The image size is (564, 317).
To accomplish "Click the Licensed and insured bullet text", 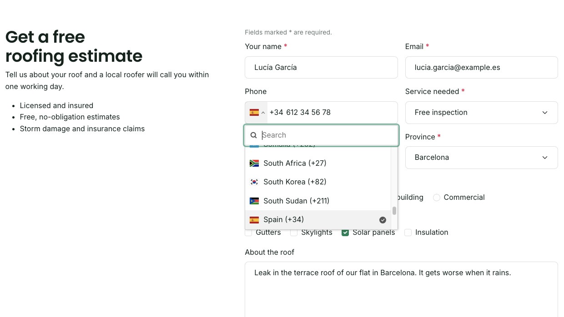I will click(x=56, y=105).
